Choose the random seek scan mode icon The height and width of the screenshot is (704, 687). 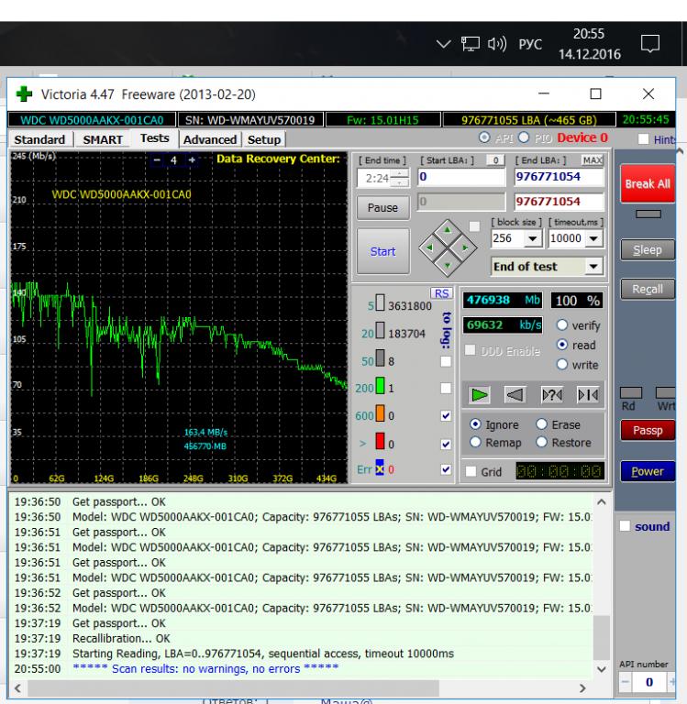[550, 395]
